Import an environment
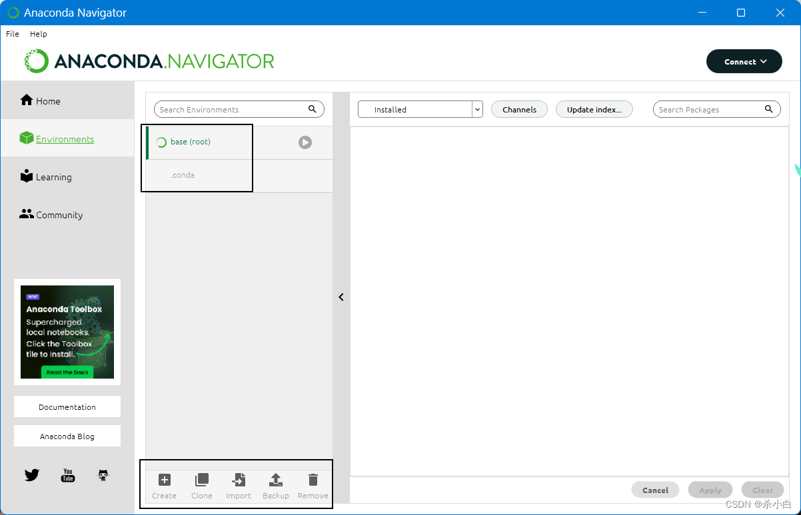This screenshot has height=515, width=801. point(239,486)
